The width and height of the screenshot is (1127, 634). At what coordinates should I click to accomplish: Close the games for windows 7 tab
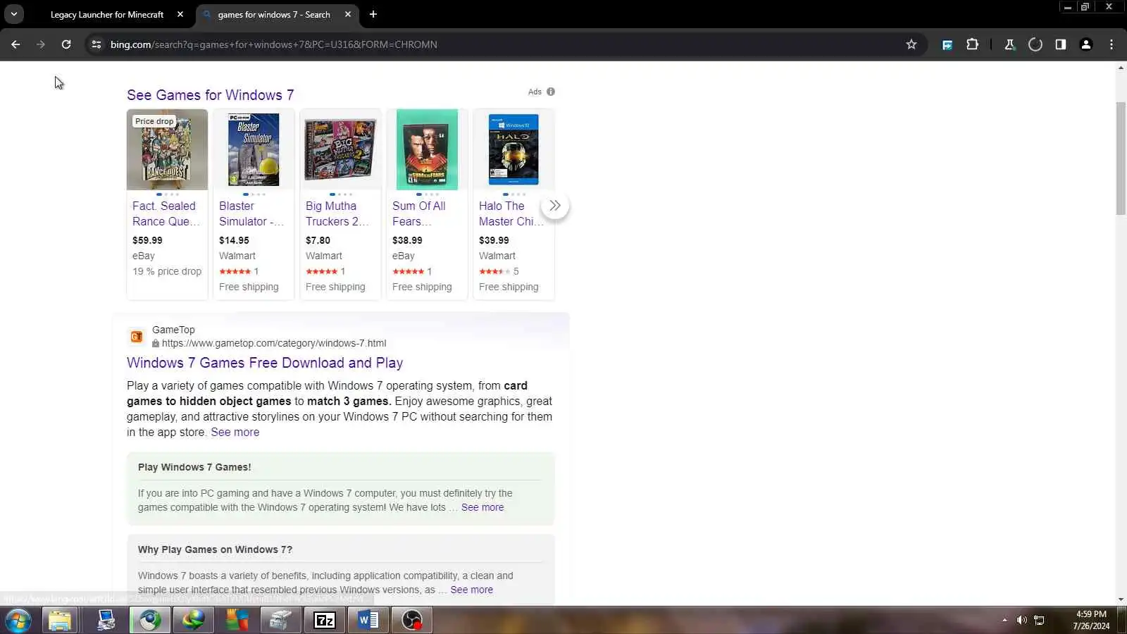pyautogui.click(x=348, y=14)
